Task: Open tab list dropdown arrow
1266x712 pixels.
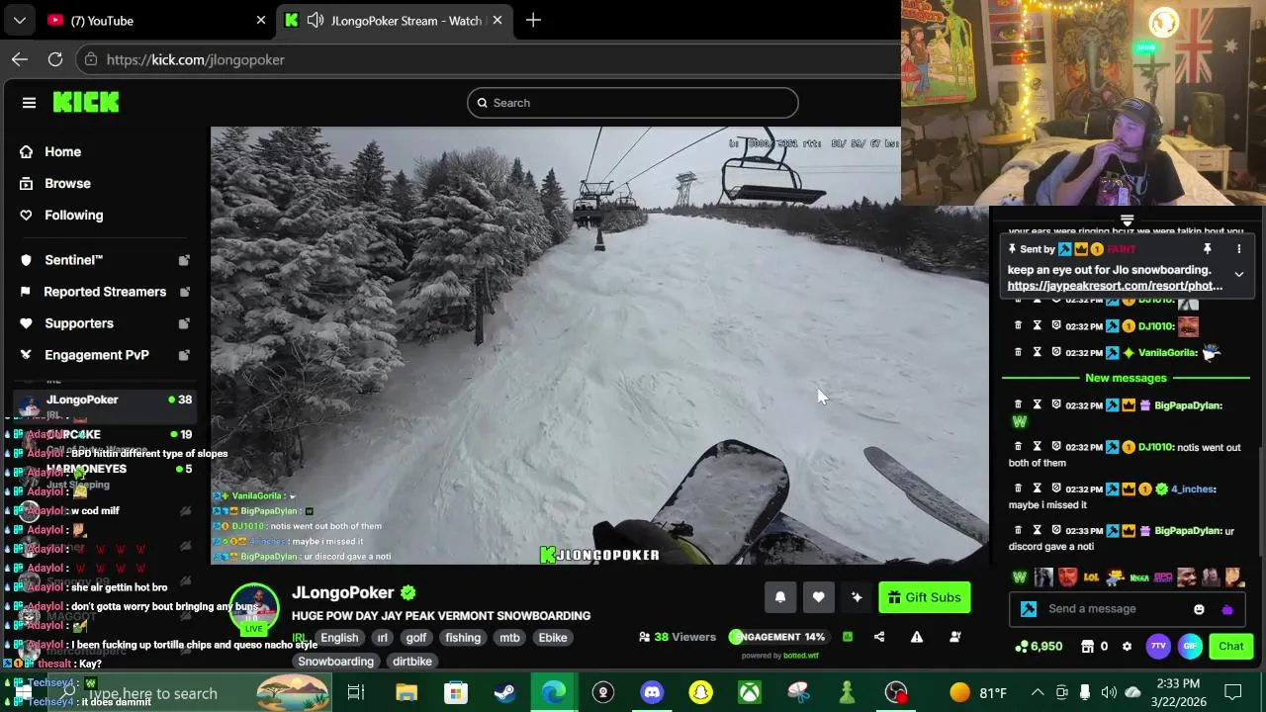Action: 19,20
